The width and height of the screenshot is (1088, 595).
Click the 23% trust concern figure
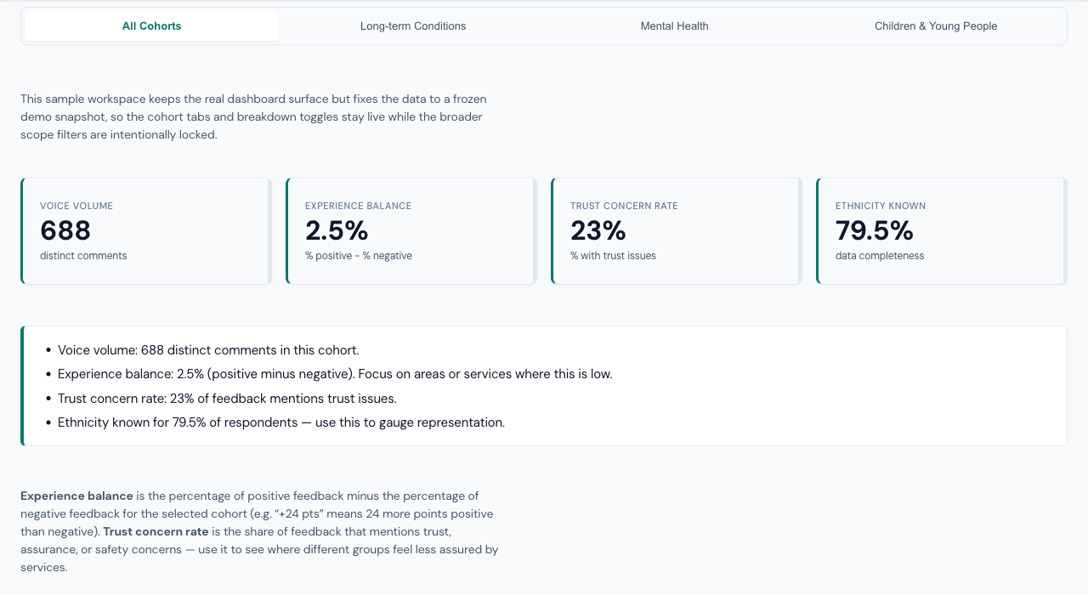coord(598,230)
